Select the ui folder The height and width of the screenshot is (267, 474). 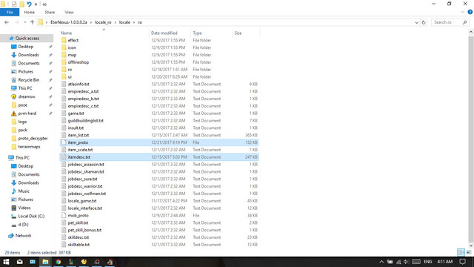pos(70,76)
